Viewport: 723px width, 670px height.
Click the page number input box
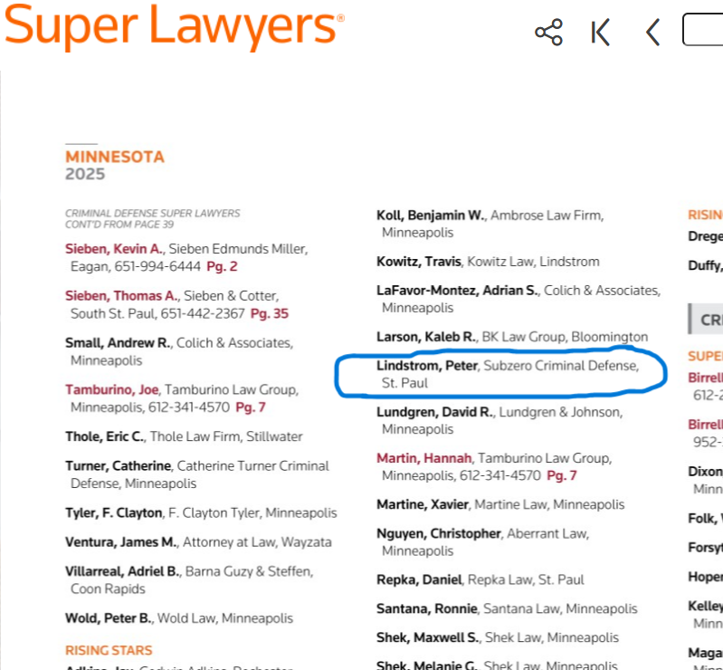pos(702,30)
